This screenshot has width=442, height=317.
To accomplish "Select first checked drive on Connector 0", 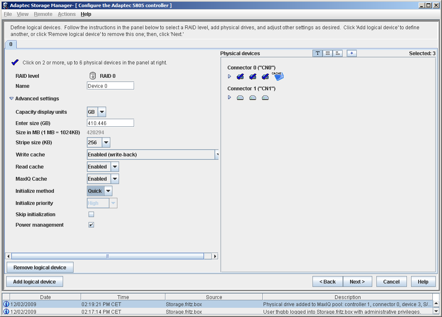I will pos(240,77).
